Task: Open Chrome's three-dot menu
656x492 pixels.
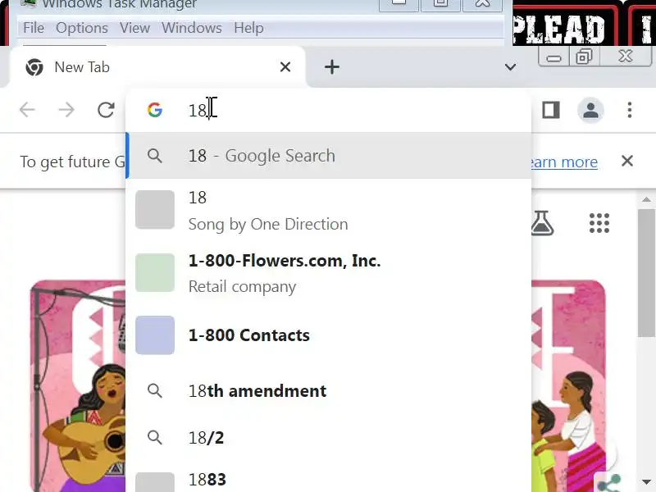Action: (x=629, y=110)
